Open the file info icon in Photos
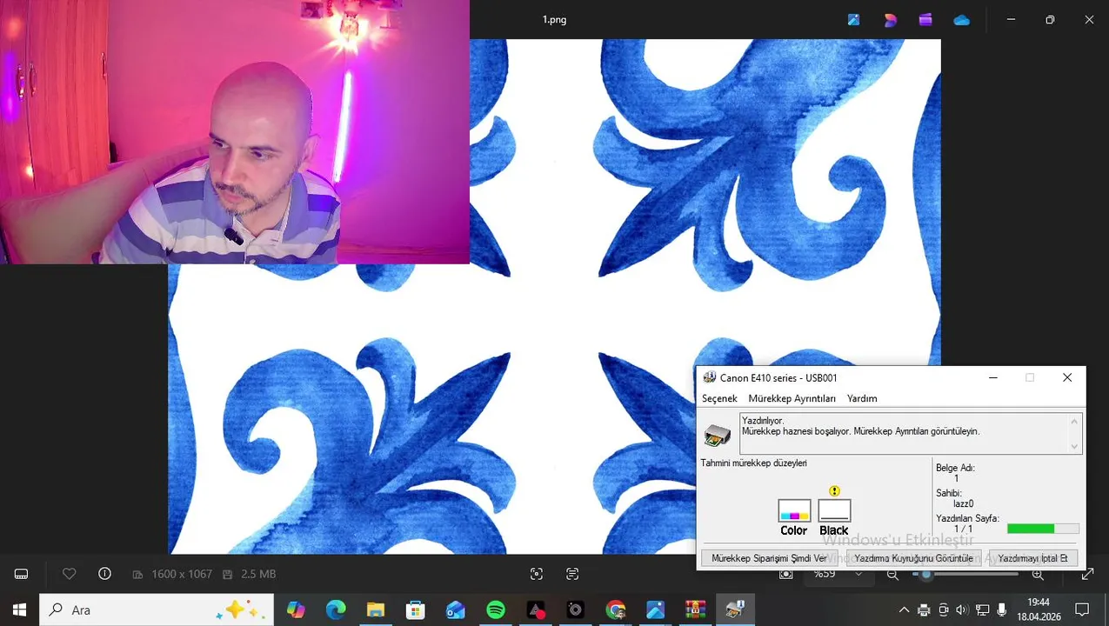This screenshot has height=626, width=1109. tap(104, 574)
